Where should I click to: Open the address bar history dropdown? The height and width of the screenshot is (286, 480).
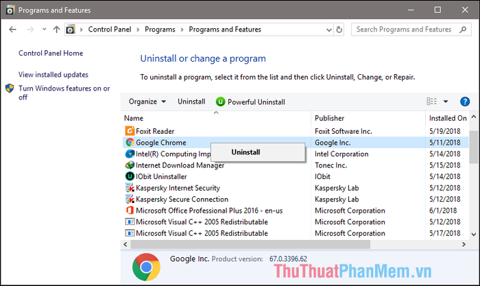click(x=328, y=29)
